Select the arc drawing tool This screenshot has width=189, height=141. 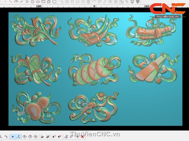(x=16, y=2)
